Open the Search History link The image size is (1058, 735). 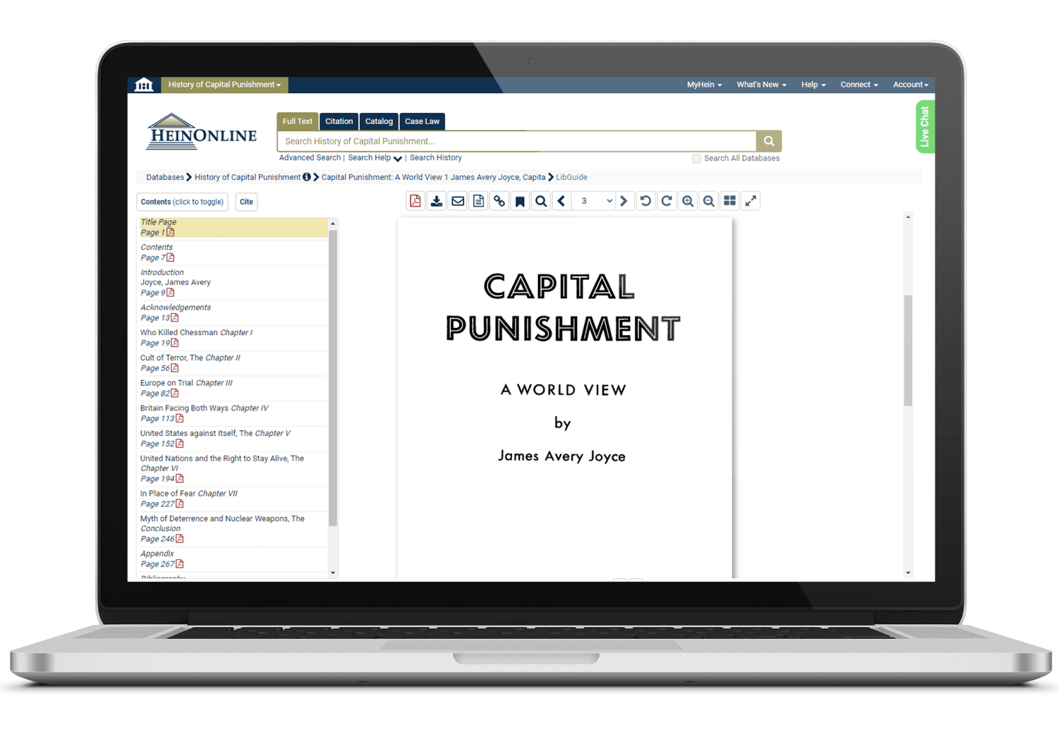(x=436, y=158)
